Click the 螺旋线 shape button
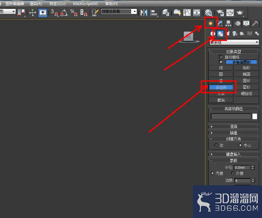Screen dimensions: 262x218 [x=246, y=94]
